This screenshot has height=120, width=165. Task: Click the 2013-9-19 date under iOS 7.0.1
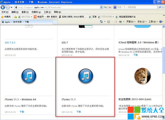pos(10,55)
